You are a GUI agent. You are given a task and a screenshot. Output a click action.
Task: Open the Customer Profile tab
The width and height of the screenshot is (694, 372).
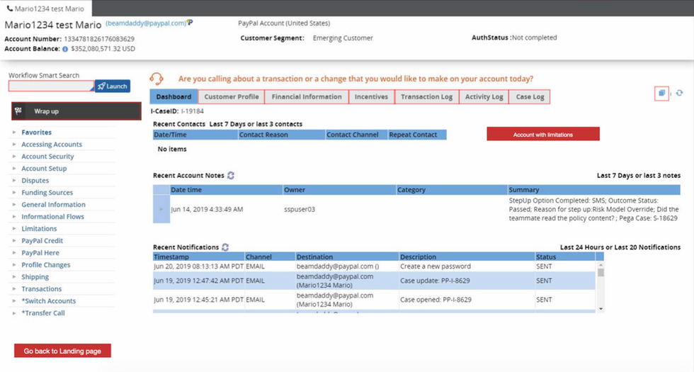pyautogui.click(x=232, y=96)
